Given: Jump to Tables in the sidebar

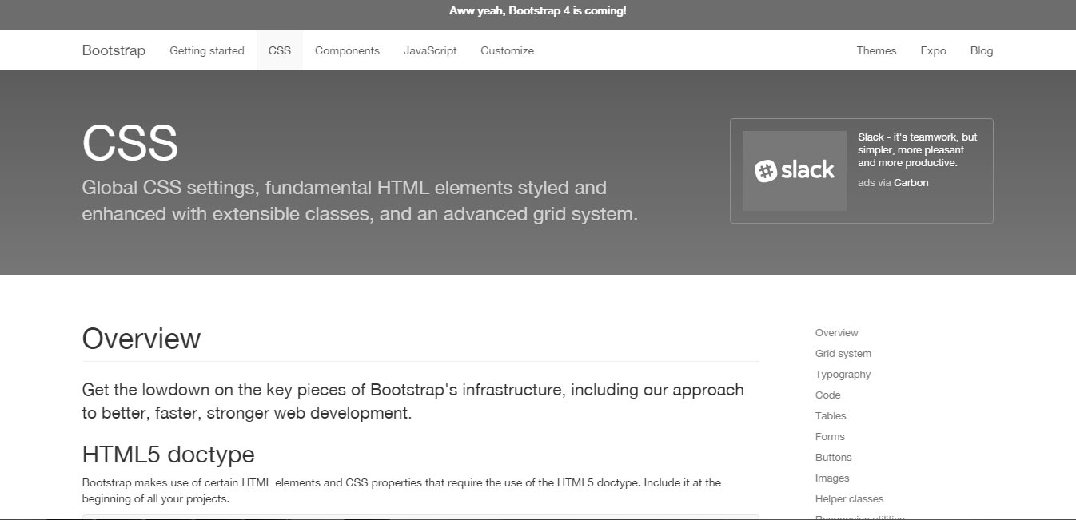Looking at the screenshot, I should point(831,415).
